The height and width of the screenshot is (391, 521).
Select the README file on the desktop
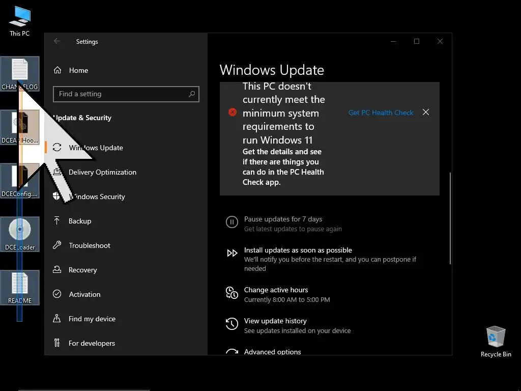tap(20, 288)
